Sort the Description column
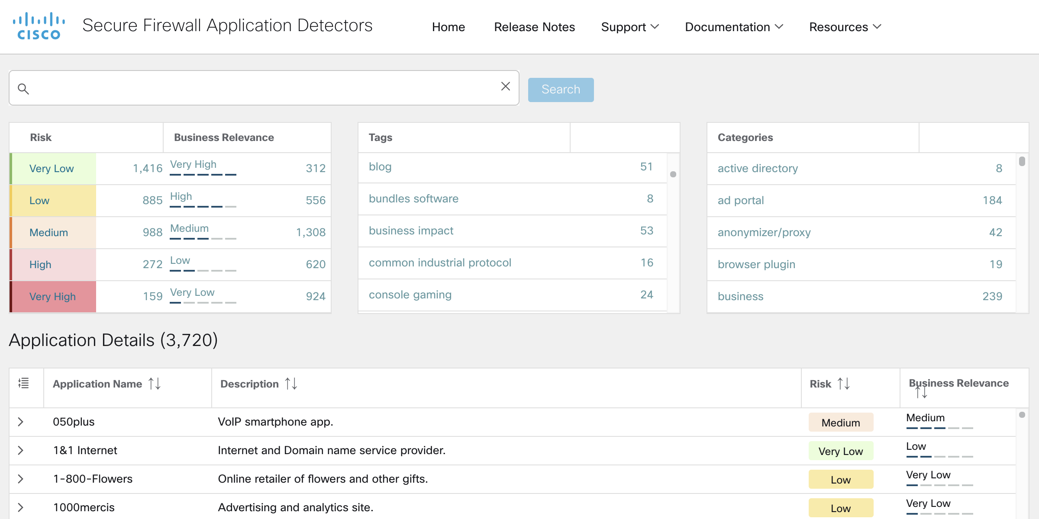1039x519 pixels. (x=291, y=384)
